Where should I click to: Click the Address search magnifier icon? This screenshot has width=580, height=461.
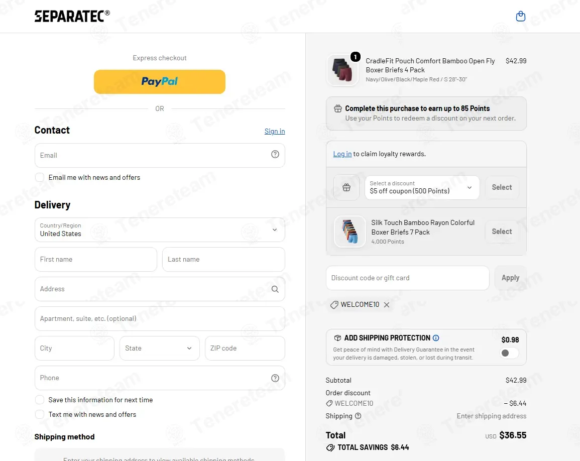tap(275, 289)
